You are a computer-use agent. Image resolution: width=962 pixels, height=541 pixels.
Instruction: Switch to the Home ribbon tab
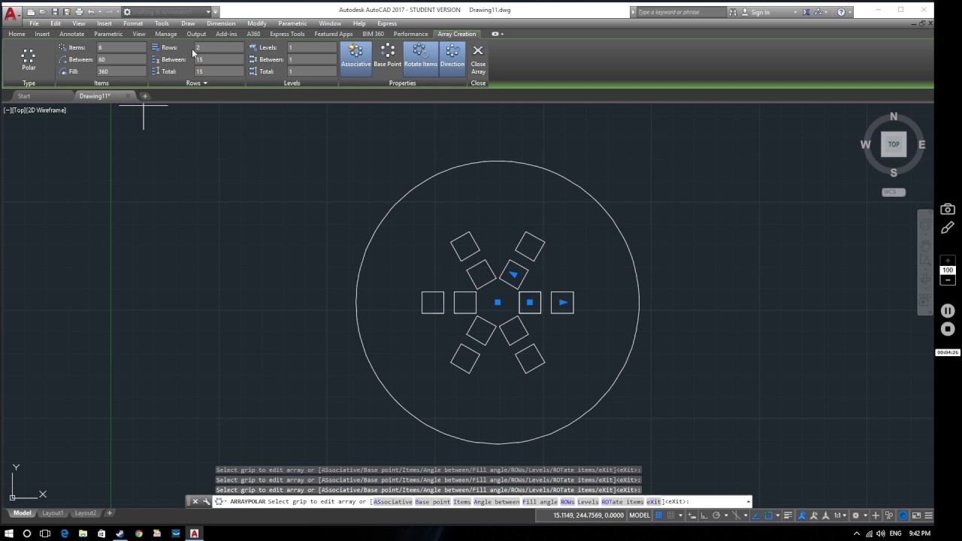coord(17,34)
